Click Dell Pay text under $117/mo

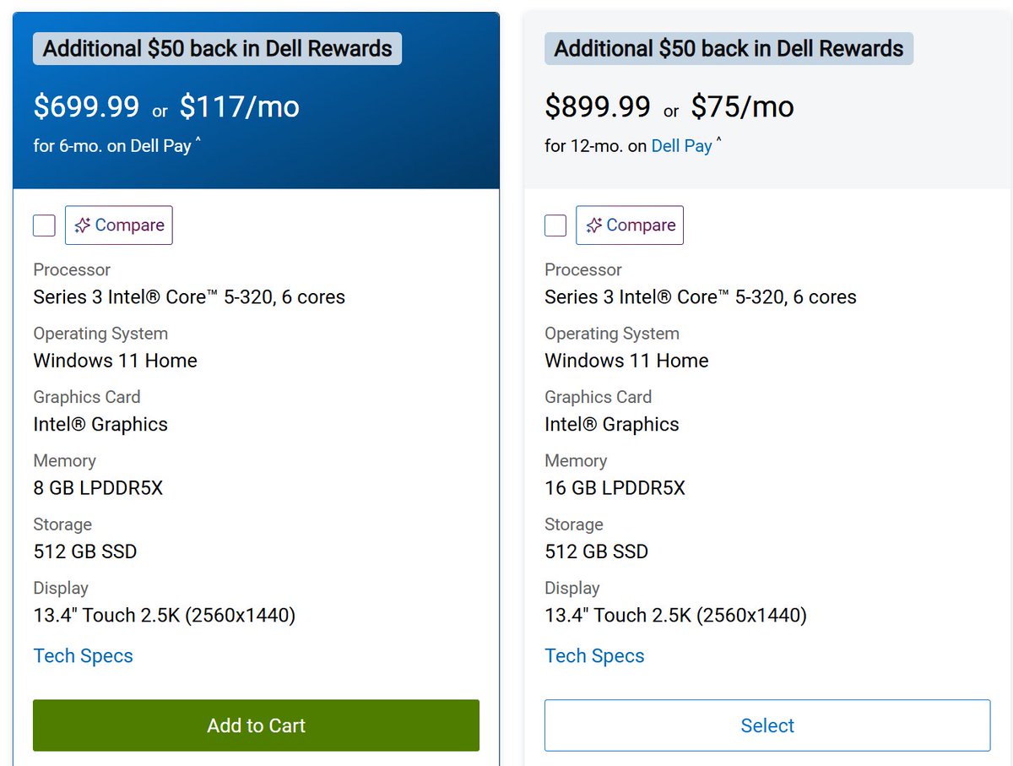(x=160, y=146)
